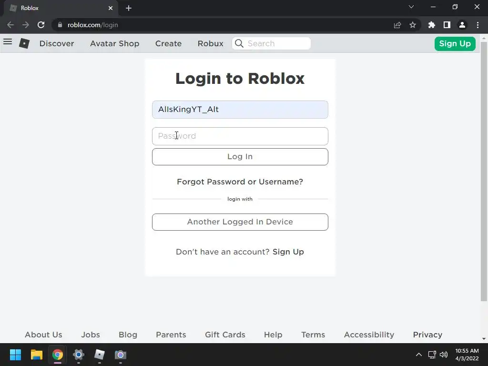View site info via padlock icon
Viewport: 488px width, 366px height.
[60, 25]
